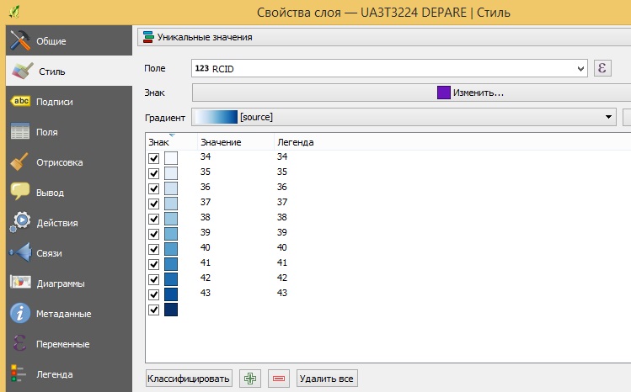Uncheck the checkbox for value 34
Viewport: 631px width, 392px height.
point(154,158)
